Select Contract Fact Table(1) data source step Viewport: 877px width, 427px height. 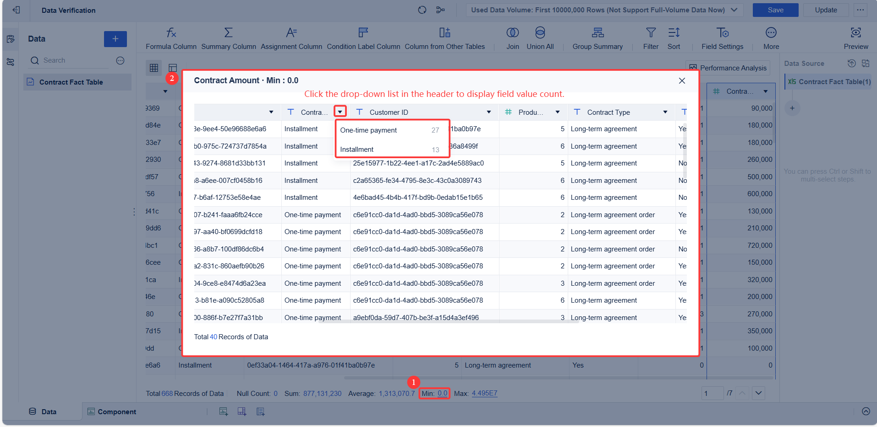tap(828, 82)
